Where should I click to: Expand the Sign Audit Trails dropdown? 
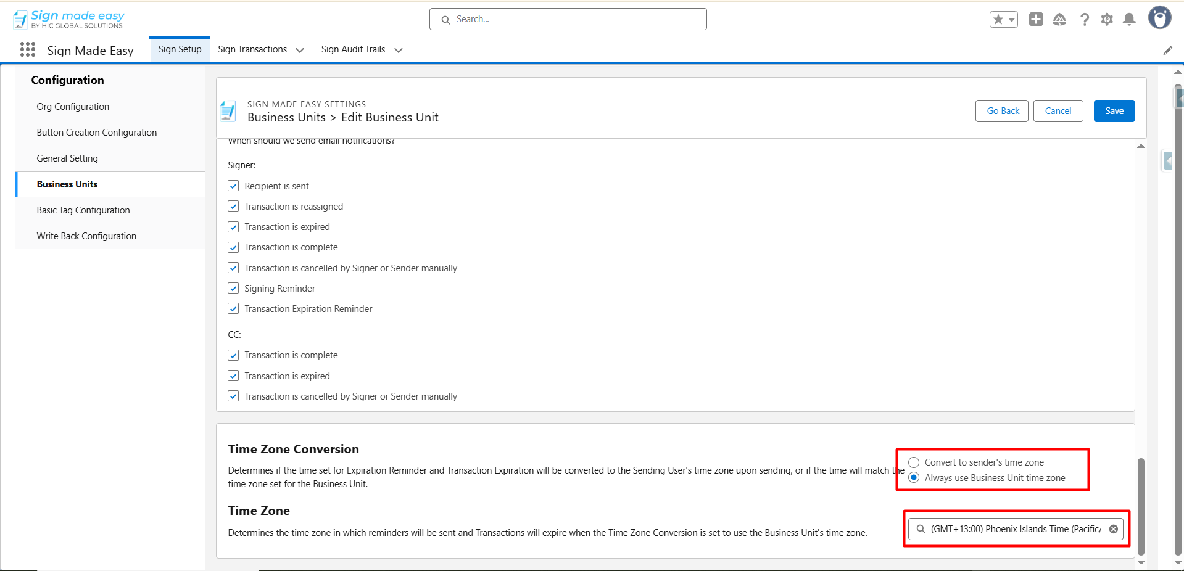(399, 51)
